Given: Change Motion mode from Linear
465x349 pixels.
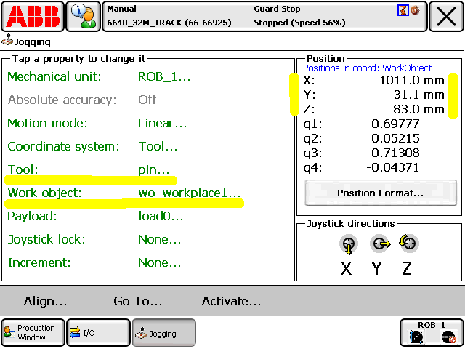Looking at the screenshot, I should pos(162,123).
